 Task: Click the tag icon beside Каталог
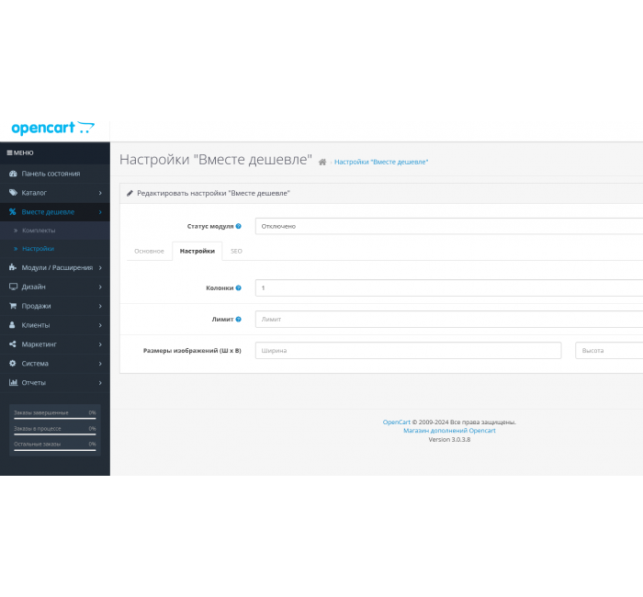pos(13,193)
